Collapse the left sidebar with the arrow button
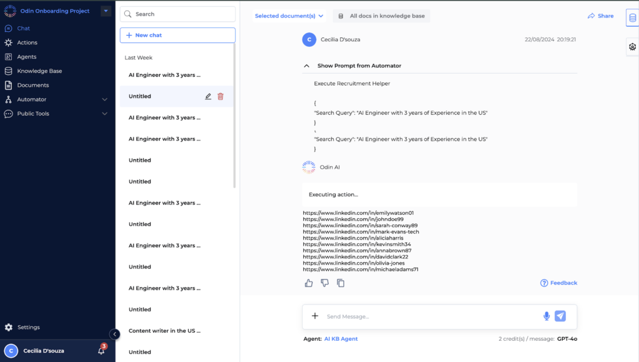 115,335
